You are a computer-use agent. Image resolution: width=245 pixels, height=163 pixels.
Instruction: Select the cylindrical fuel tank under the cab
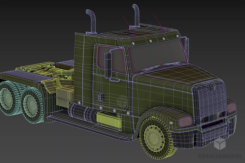(83, 113)
